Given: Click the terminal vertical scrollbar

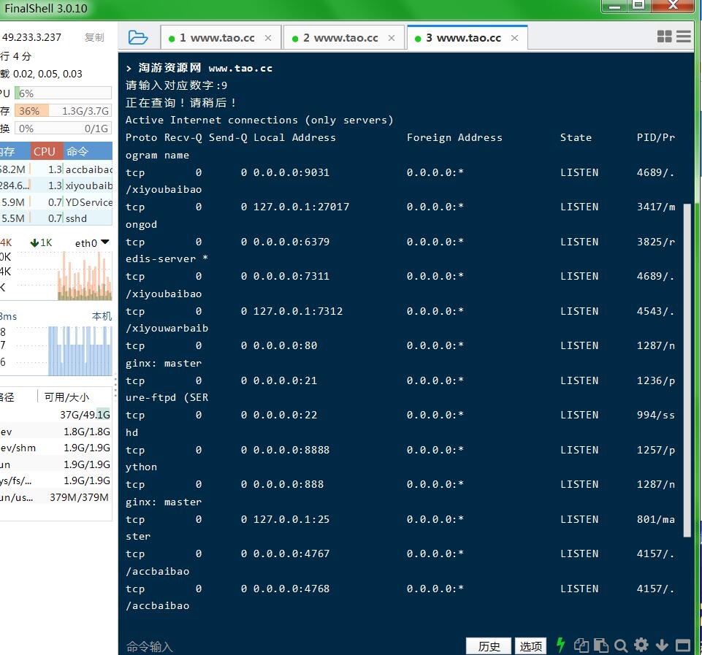Looking at the screenshot, I should (687, 365).
